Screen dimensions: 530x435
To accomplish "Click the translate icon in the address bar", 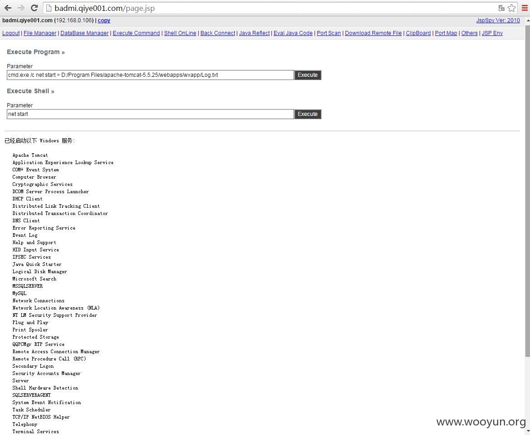I will 501,8.
